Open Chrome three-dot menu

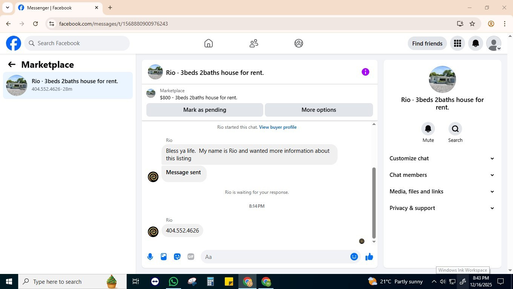pos(505,24)
